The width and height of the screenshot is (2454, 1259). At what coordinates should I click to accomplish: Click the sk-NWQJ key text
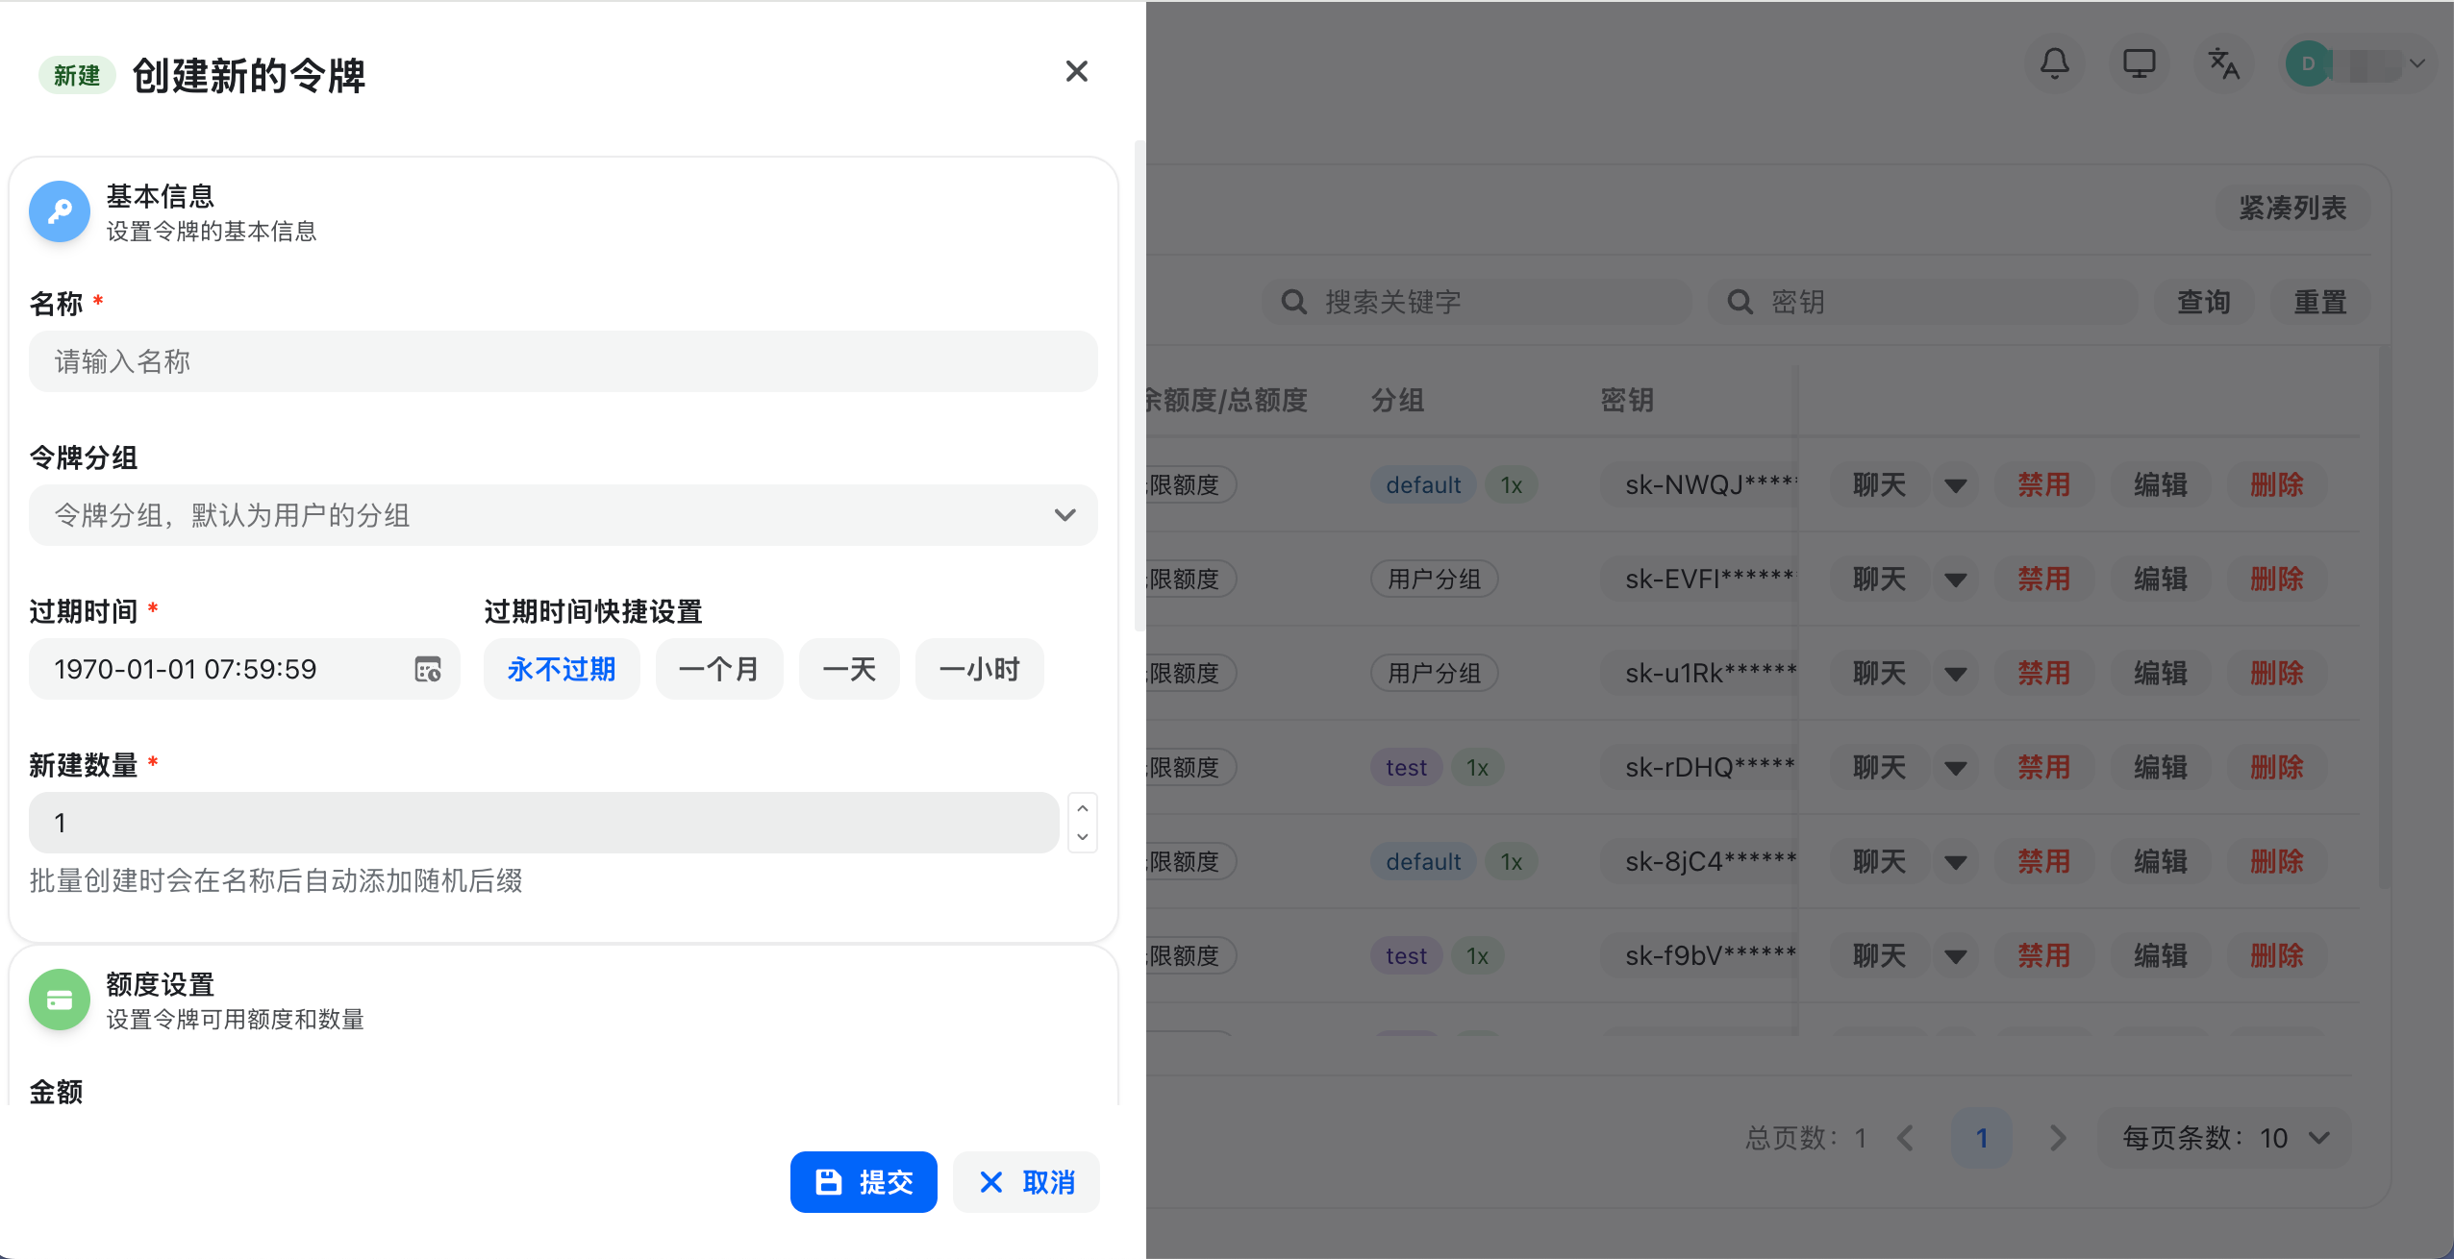1710,484
